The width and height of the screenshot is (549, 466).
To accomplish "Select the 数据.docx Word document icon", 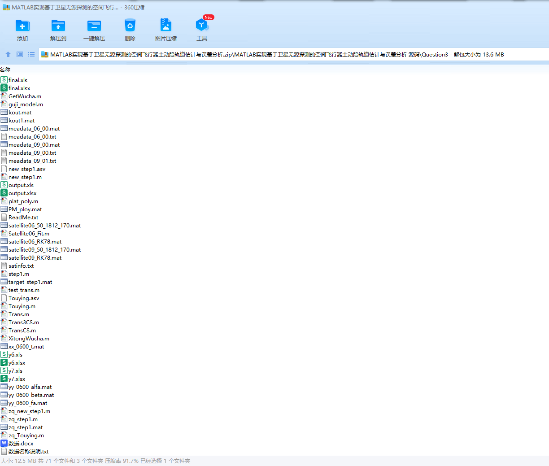I will (x=4, y=443).
